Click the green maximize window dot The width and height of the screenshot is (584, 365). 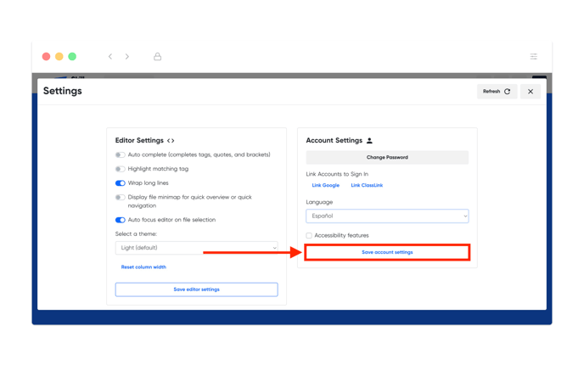pyautogui.click(x=72, y=57)
